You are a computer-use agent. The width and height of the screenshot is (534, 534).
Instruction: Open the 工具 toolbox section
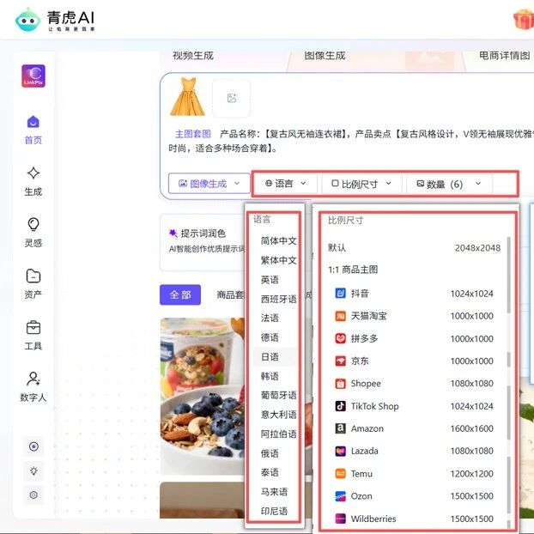pos(33,336)
